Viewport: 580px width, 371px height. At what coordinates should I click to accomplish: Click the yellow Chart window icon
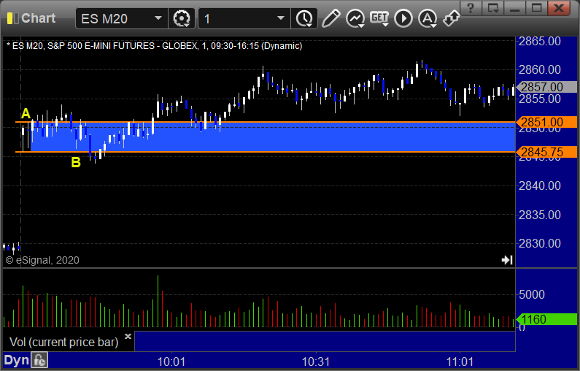point(13,18)
